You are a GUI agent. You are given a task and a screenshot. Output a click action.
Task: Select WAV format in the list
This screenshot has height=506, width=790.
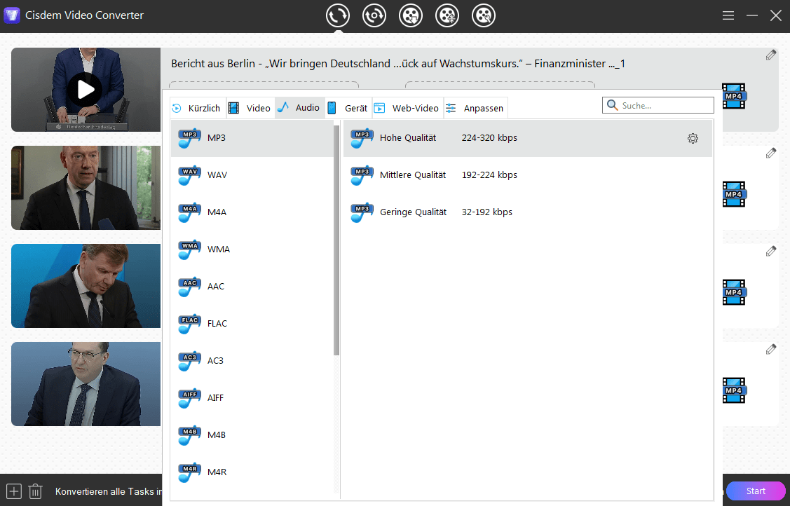(252, 175)
